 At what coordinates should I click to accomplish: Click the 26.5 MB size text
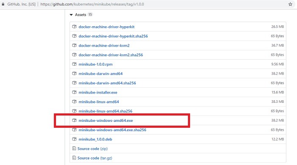[277, 27]
